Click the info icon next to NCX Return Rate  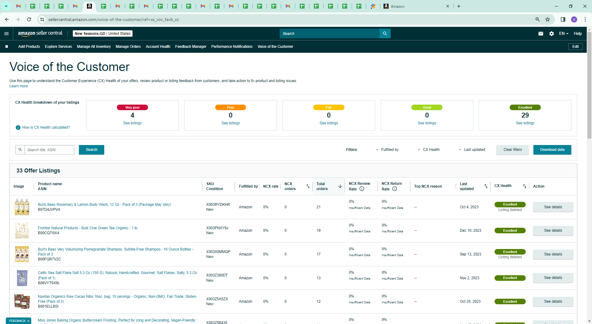[x=395, y=189]
